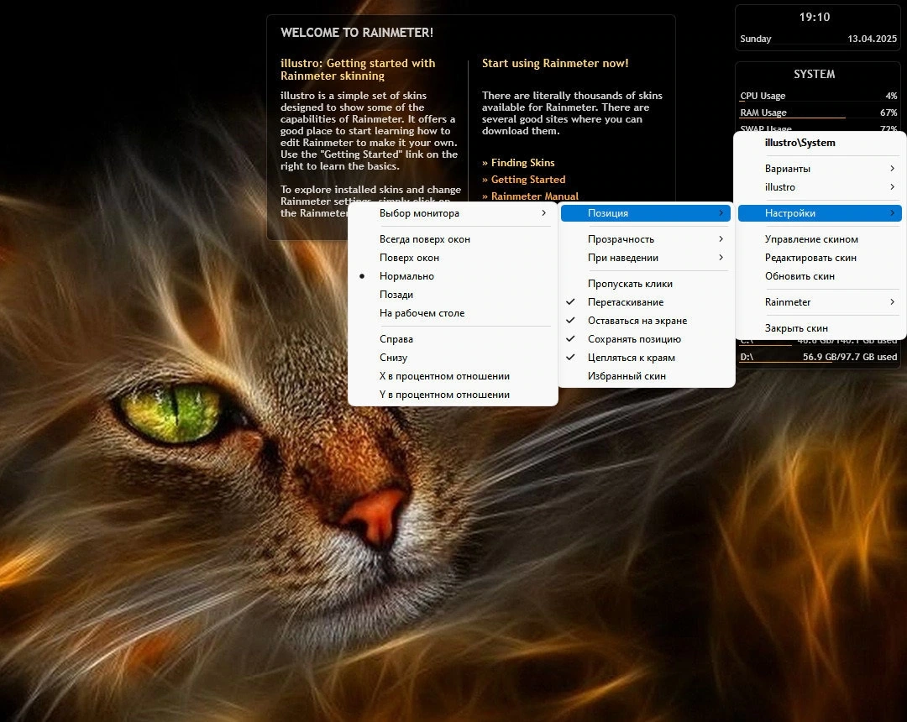The width and height of the screenshot is (907, 722).
Task: Toggle Цепляться к краям option
Action: tap(646, 358)
